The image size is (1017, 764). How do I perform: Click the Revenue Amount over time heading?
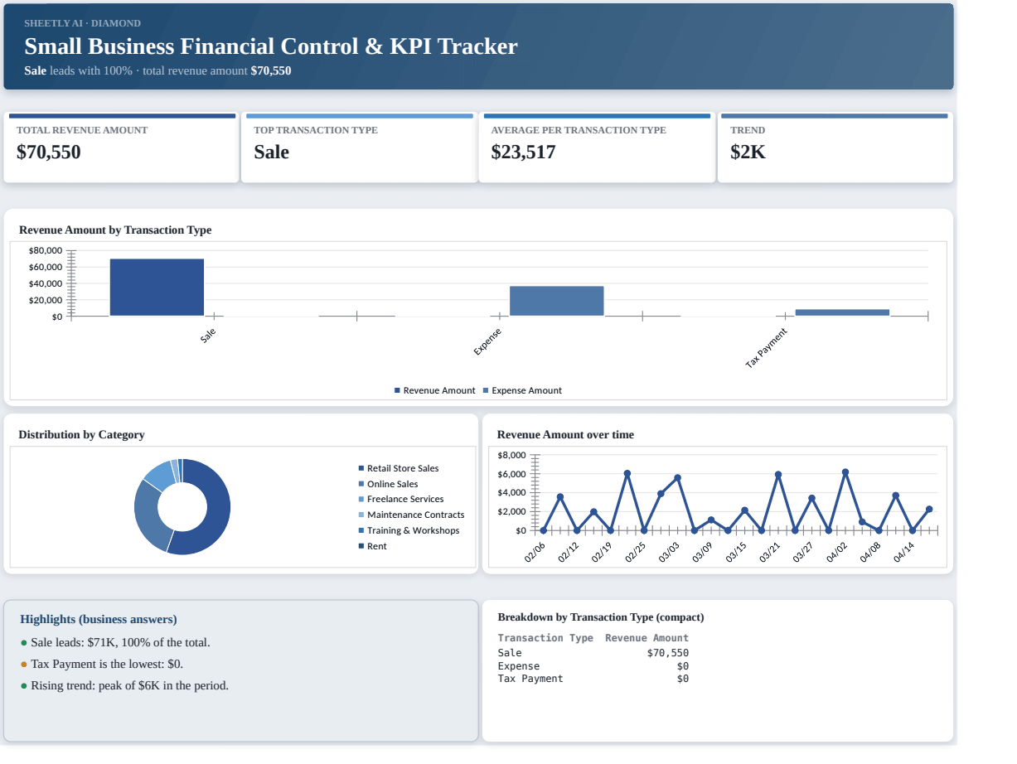565,435
